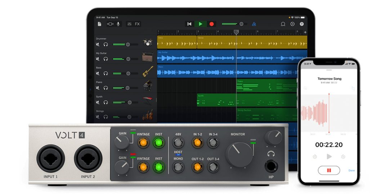Switch to Tracks view button in GarageBand
This screenshot has height=194, width=389.
click(110, 24)
